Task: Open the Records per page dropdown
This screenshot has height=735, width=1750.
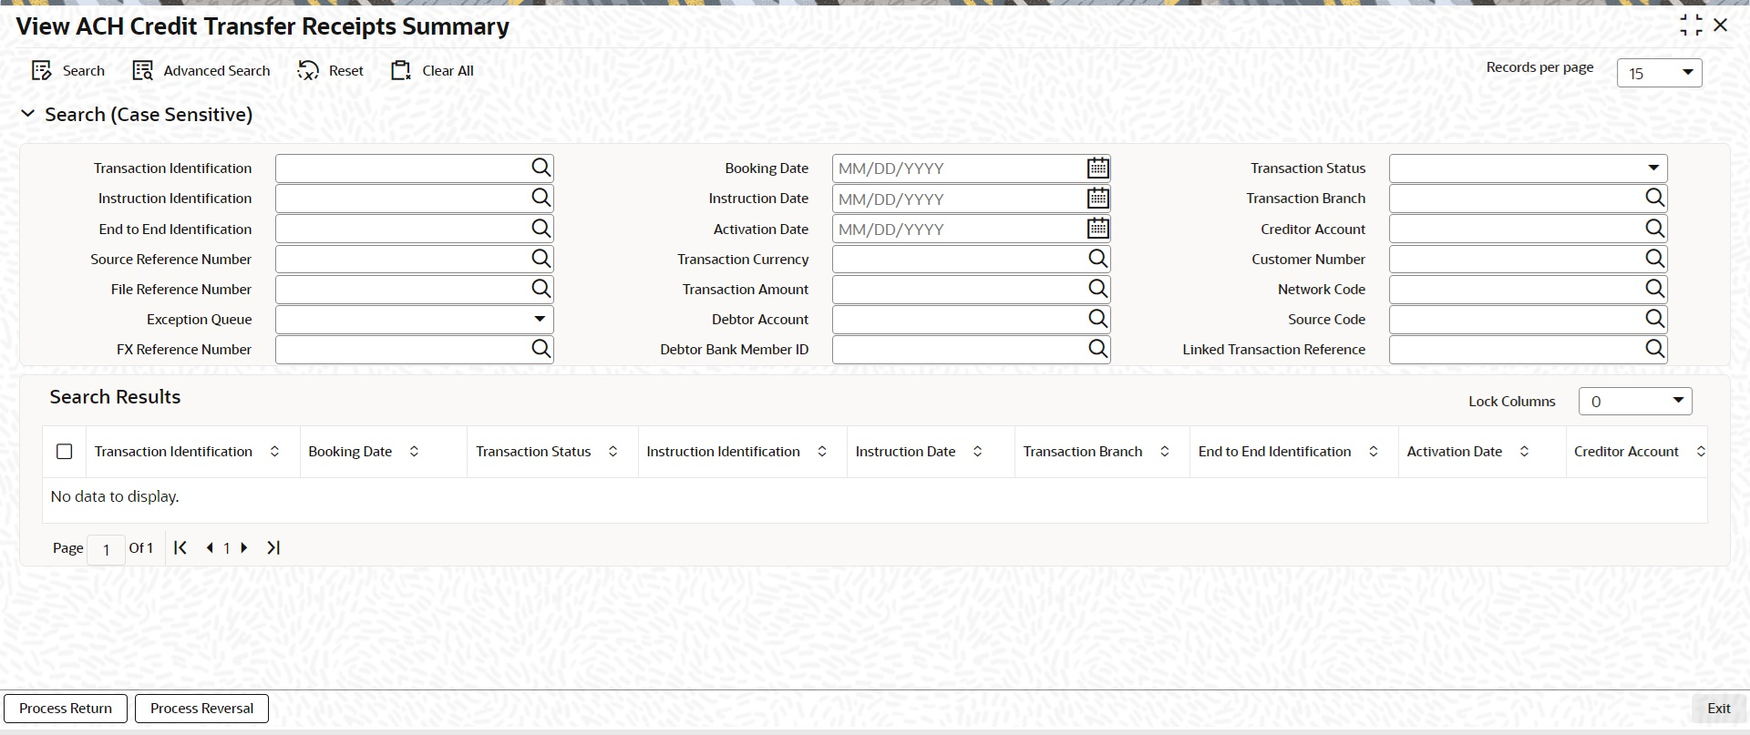Action: [x=1659, y=73]
